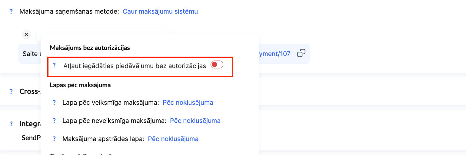Open the payment/107 link
This screenshot has height=155, width=466.
point(274,54)
